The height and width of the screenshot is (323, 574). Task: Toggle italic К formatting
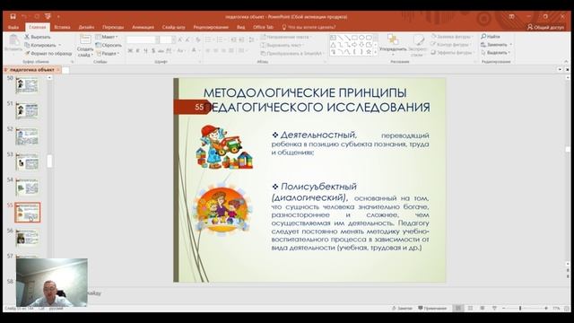coord(137,50)
